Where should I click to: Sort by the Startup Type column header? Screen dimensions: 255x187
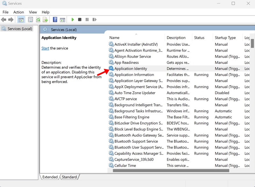pos(227,38)
